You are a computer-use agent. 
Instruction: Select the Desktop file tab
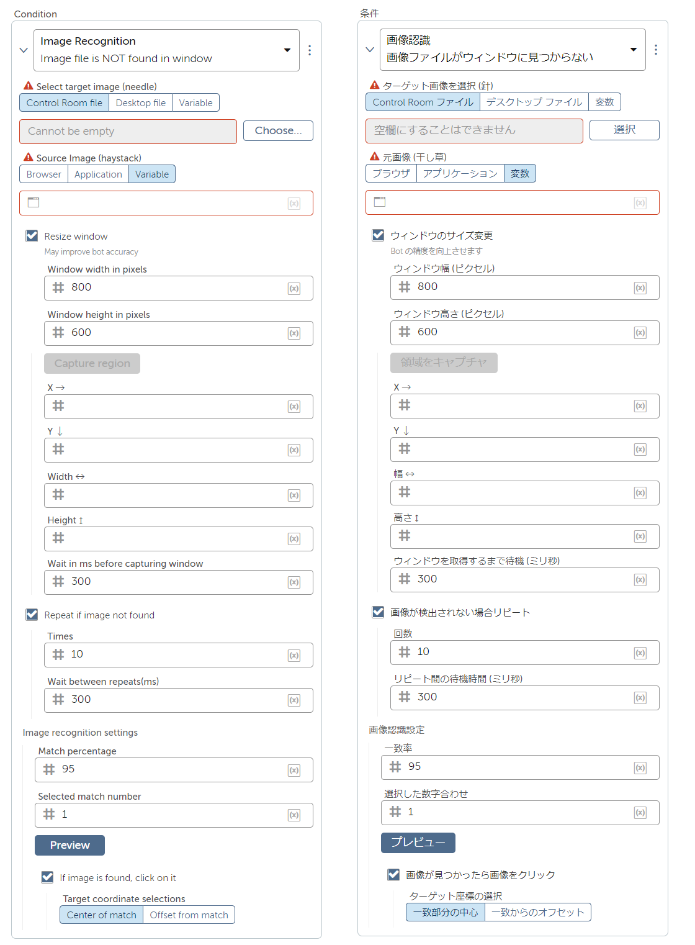click(141, 103)
